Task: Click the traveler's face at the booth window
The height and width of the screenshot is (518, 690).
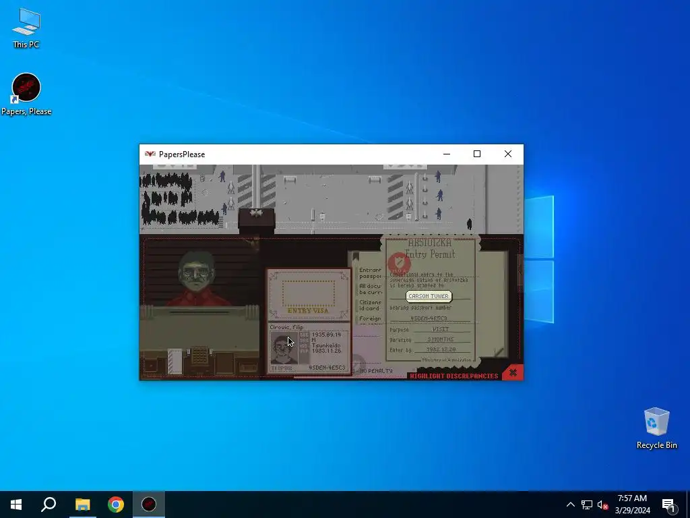Action: [x=196, y=272]
